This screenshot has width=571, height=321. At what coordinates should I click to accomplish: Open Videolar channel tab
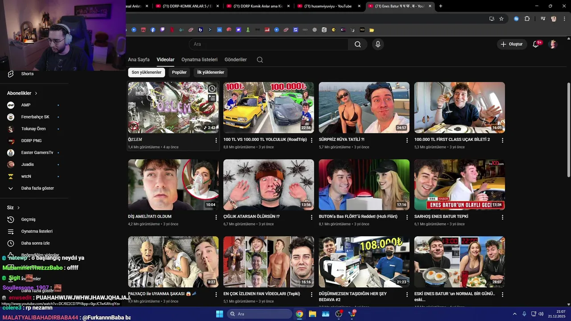(x=166, y=60)
